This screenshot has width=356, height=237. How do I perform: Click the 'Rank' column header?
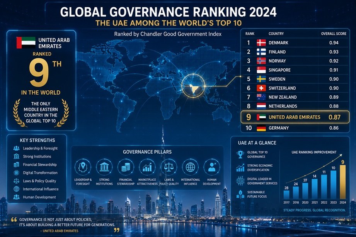[x=250, y=34]
